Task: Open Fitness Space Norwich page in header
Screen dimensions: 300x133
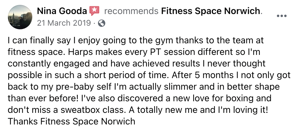Action: pos(211,11)
